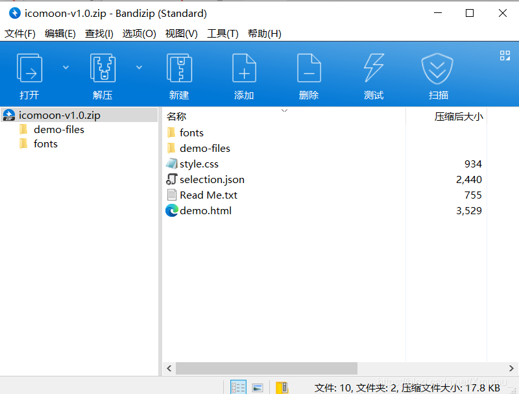The image size is (519, 394).
Task: Open the 帮助(H) menu
Action: click(265, 34)
